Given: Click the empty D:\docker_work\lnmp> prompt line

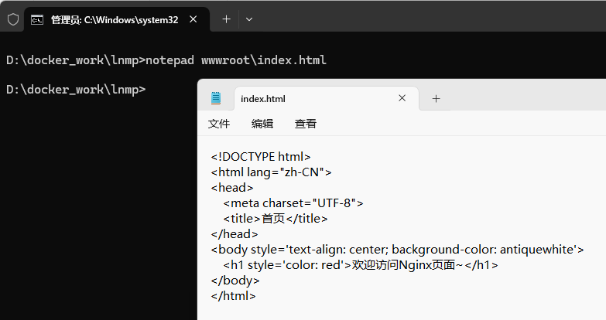Looking at the screenshot, I should click(x=76, y=90).
